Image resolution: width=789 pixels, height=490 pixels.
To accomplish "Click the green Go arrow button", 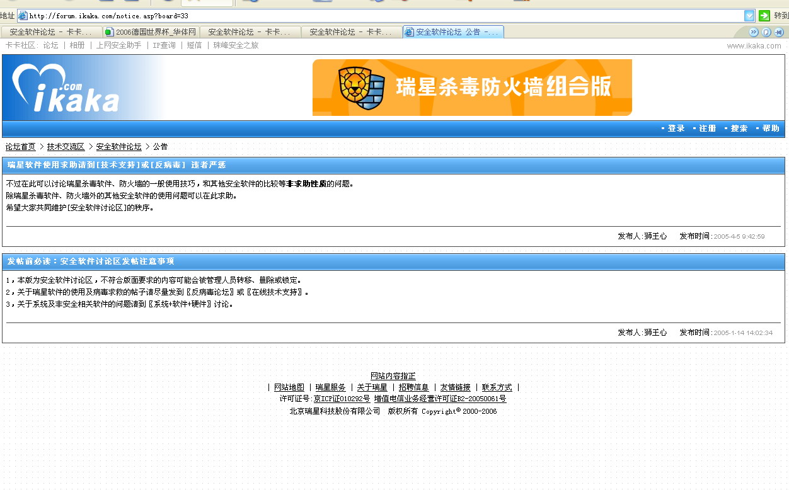I will 764,16.
